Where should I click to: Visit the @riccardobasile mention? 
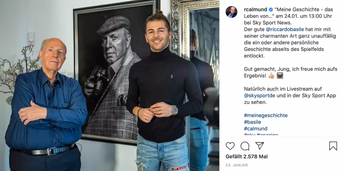285,29
